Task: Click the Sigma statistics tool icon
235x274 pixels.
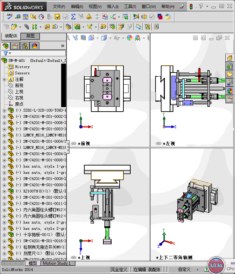Action: pyautogui.click(x=73, y=17)
